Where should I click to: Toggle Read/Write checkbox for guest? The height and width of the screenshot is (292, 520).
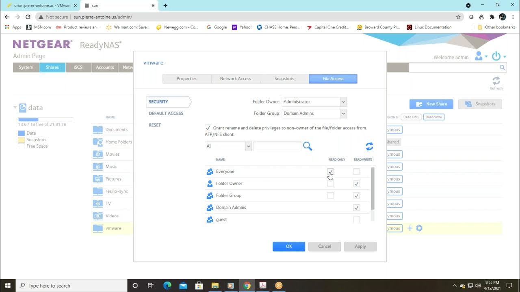point(356,219)
